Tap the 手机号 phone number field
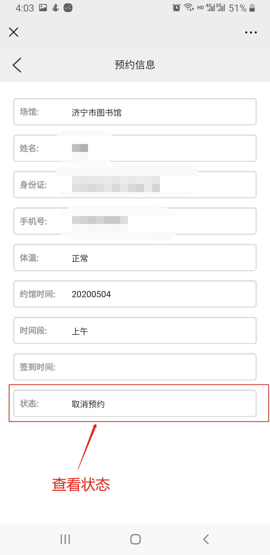Image resolution: width=270 pixels, height=555 pixels. [135, 221]
